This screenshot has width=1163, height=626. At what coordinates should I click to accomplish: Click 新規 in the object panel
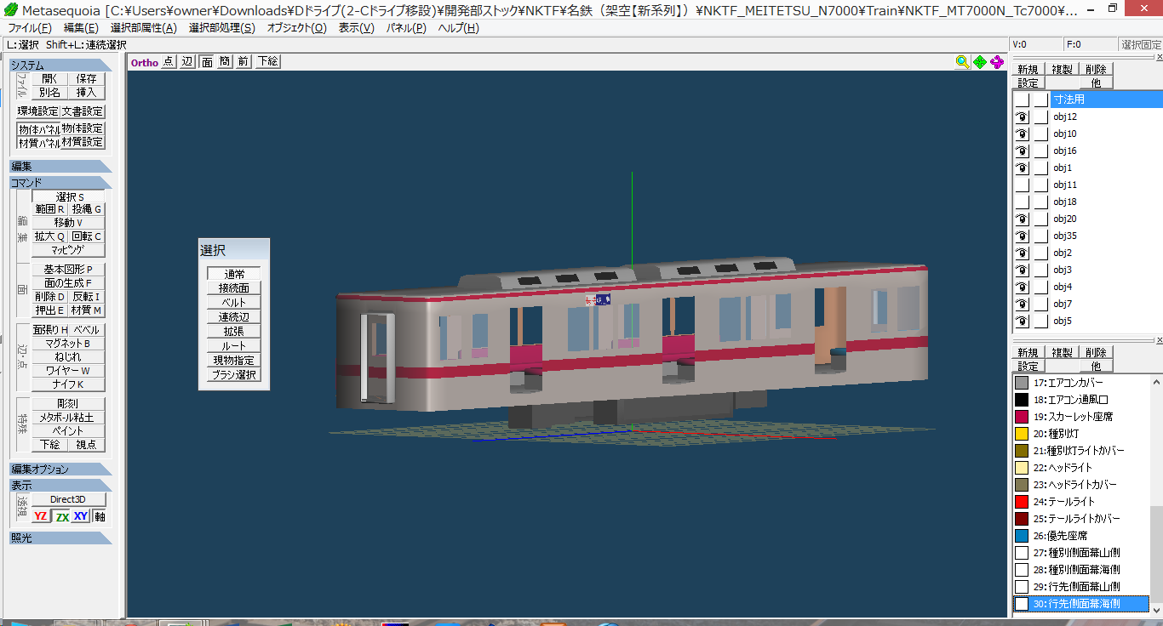(x=1028, y=70)
